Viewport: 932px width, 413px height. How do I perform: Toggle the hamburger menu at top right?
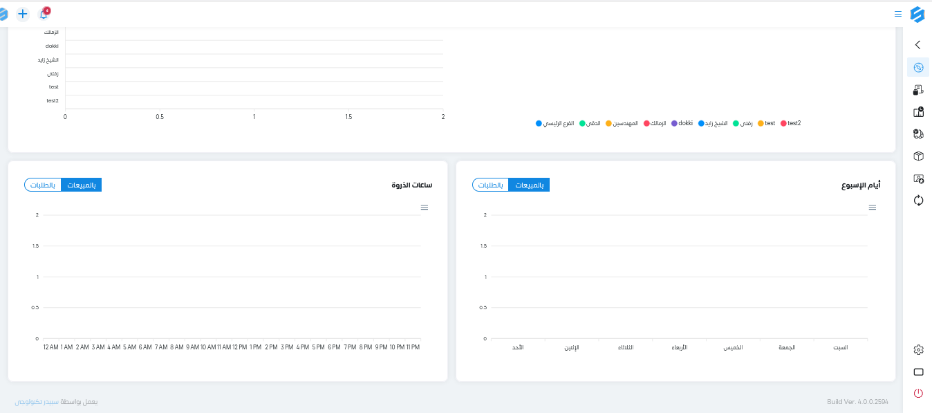pyautogui.click(x=897, y=13)
